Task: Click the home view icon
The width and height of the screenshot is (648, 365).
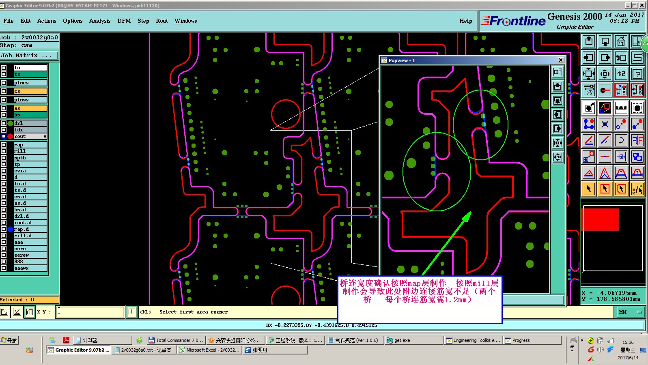Action: [621, 41]
